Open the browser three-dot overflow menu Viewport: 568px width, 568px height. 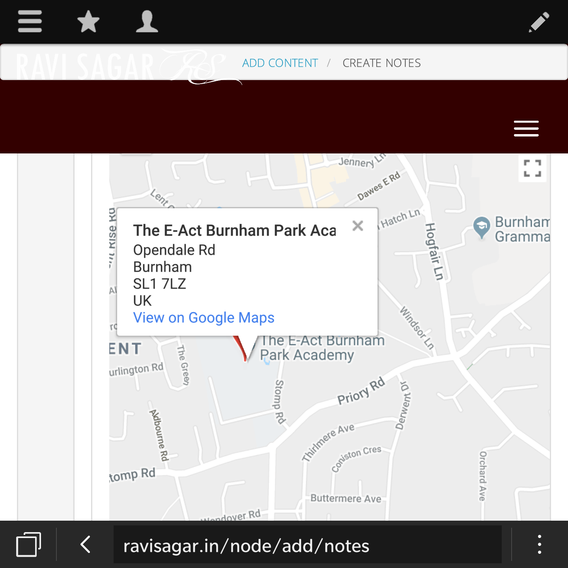[x=539, y=545]
